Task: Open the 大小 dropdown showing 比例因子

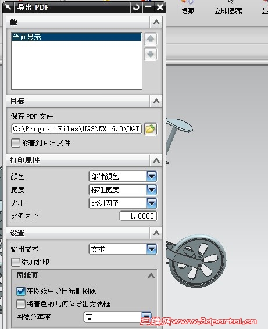Action: (123, 203)
